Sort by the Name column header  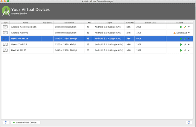pyautogui.click(x=25, y=22)
